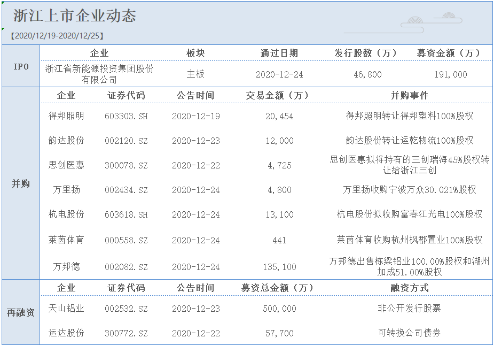Viewport: 494px width, 346px height.
Task: Select the company name 思创医惠
Action: pos(66,165)
